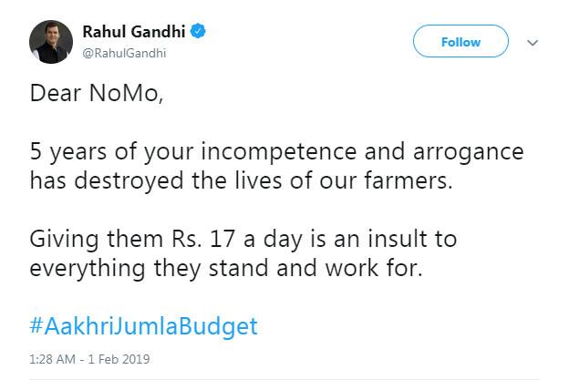Viewport: 569px width, 380px height.
Task: Click the text 'everything they stand and work for'
Action: (226, 269)
